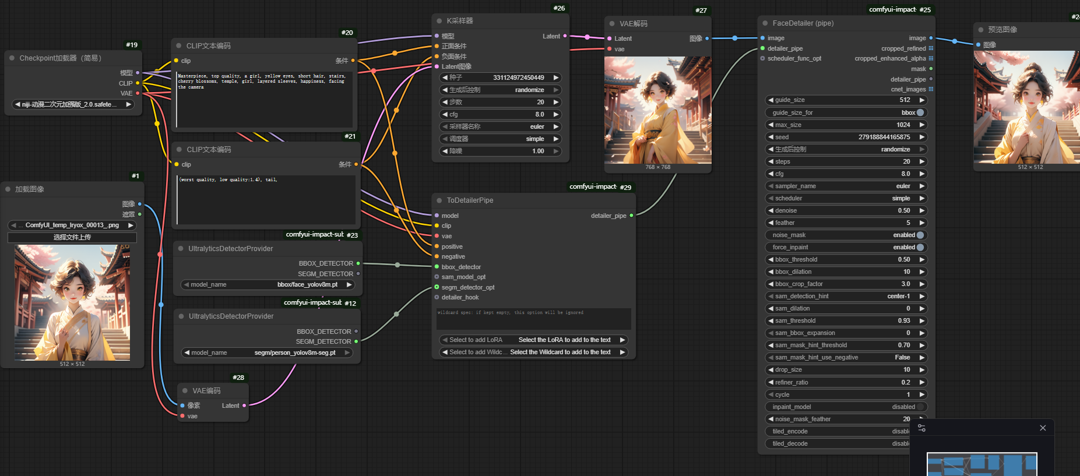This screenshot has width=1080, height=476.
Task: Click the left arrow on the 步数 steps field
Action: (445, 102)
